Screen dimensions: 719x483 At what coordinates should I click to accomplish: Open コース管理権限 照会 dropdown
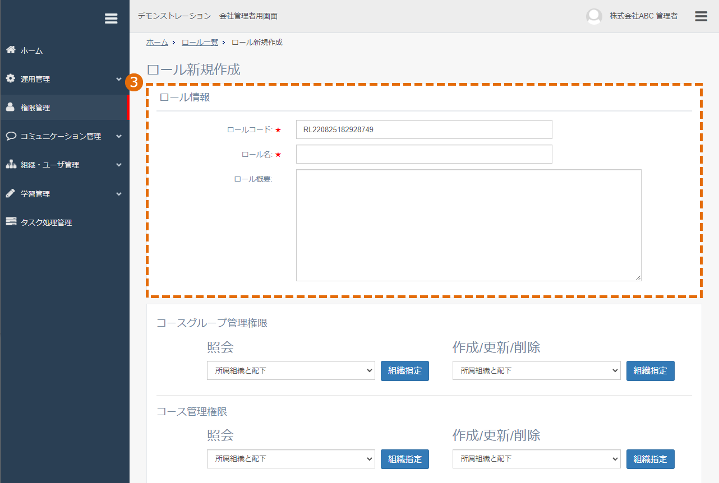(x=291, y=459)
